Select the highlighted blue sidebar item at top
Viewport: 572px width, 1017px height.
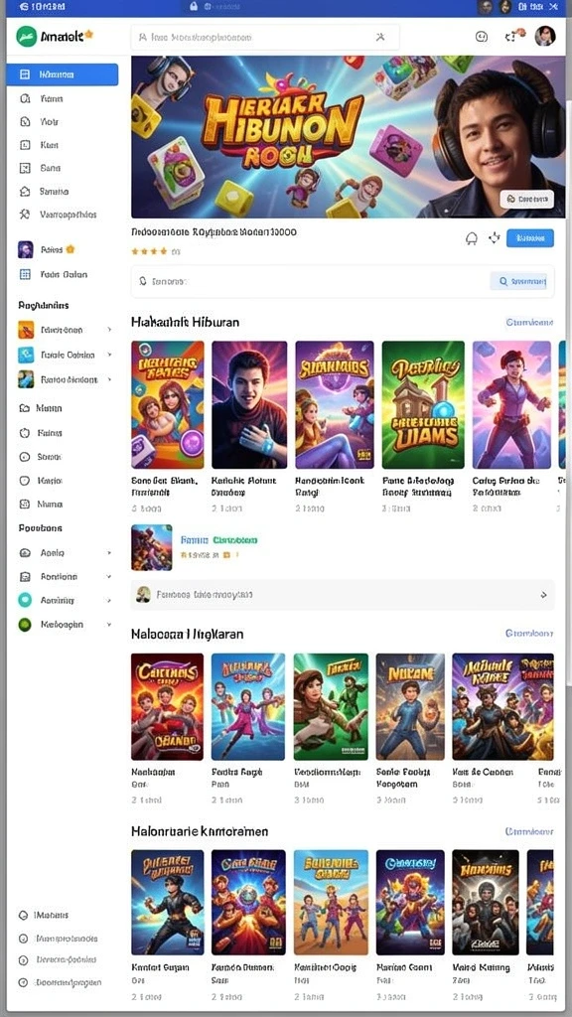click(63, 74)
